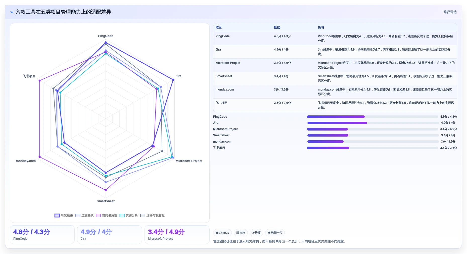Viewport: 467px width, 254px height.
Task: Select the 进度 chip
Action: click(x=256, y=233)
